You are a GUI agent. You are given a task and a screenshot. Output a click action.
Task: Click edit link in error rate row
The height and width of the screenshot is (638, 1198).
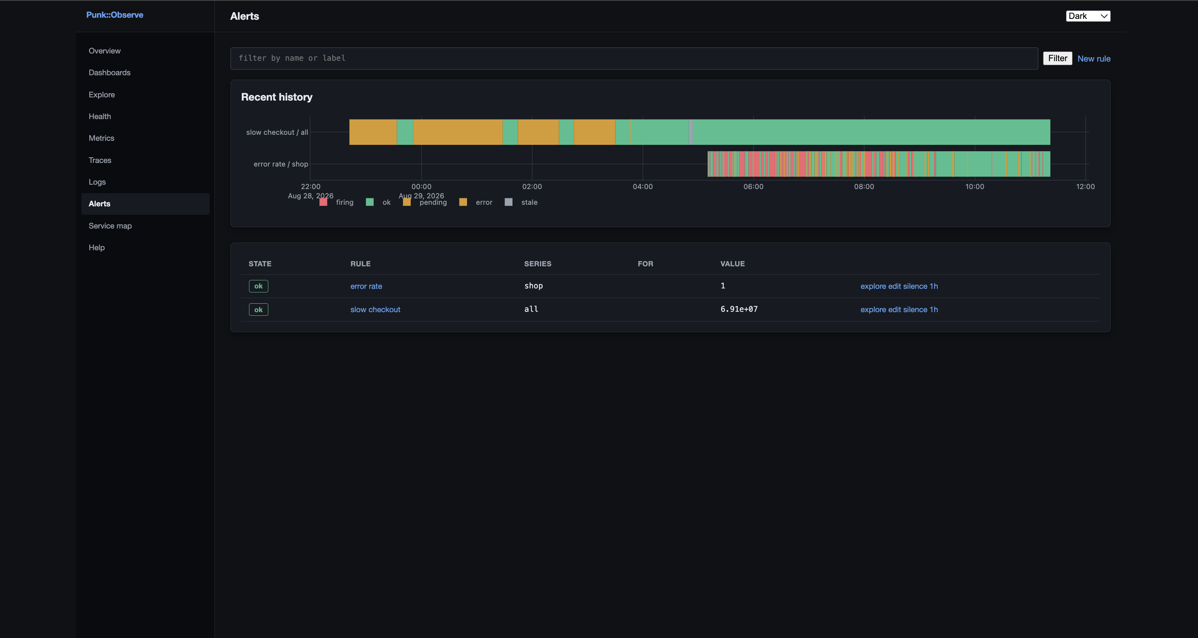894,286
